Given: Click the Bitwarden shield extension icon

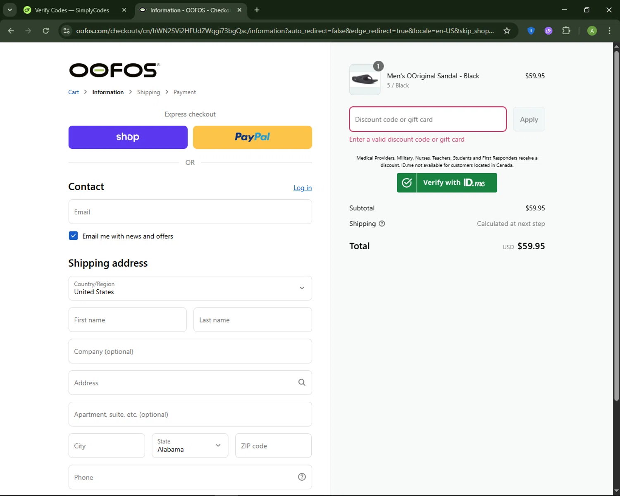Looking at the screenshot, I should [x=531, y=31].
